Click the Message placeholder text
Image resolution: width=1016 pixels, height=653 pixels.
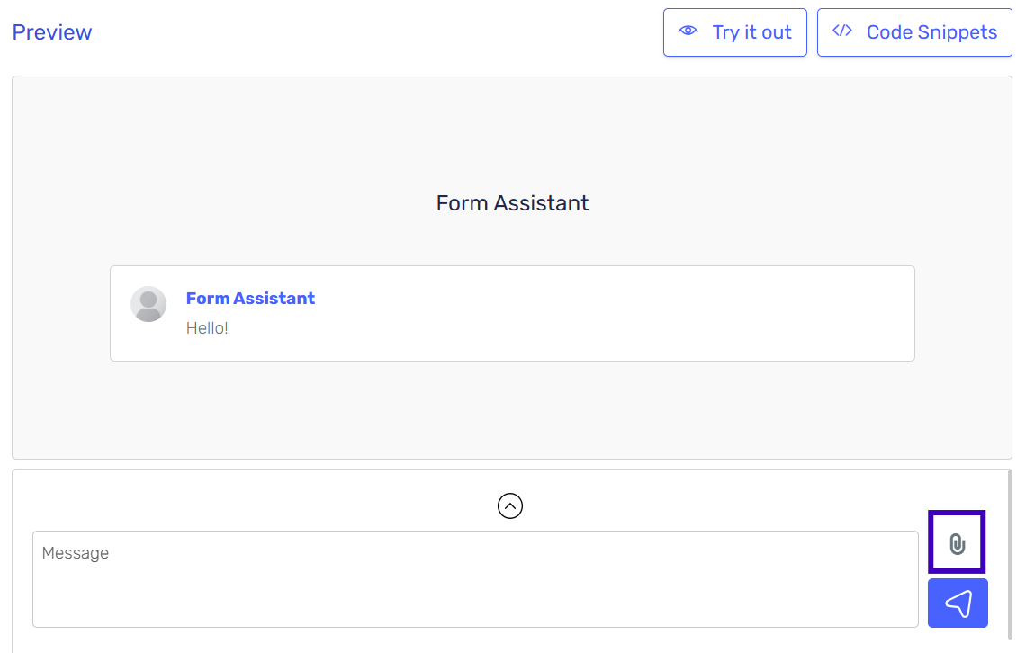pos(76,553)
